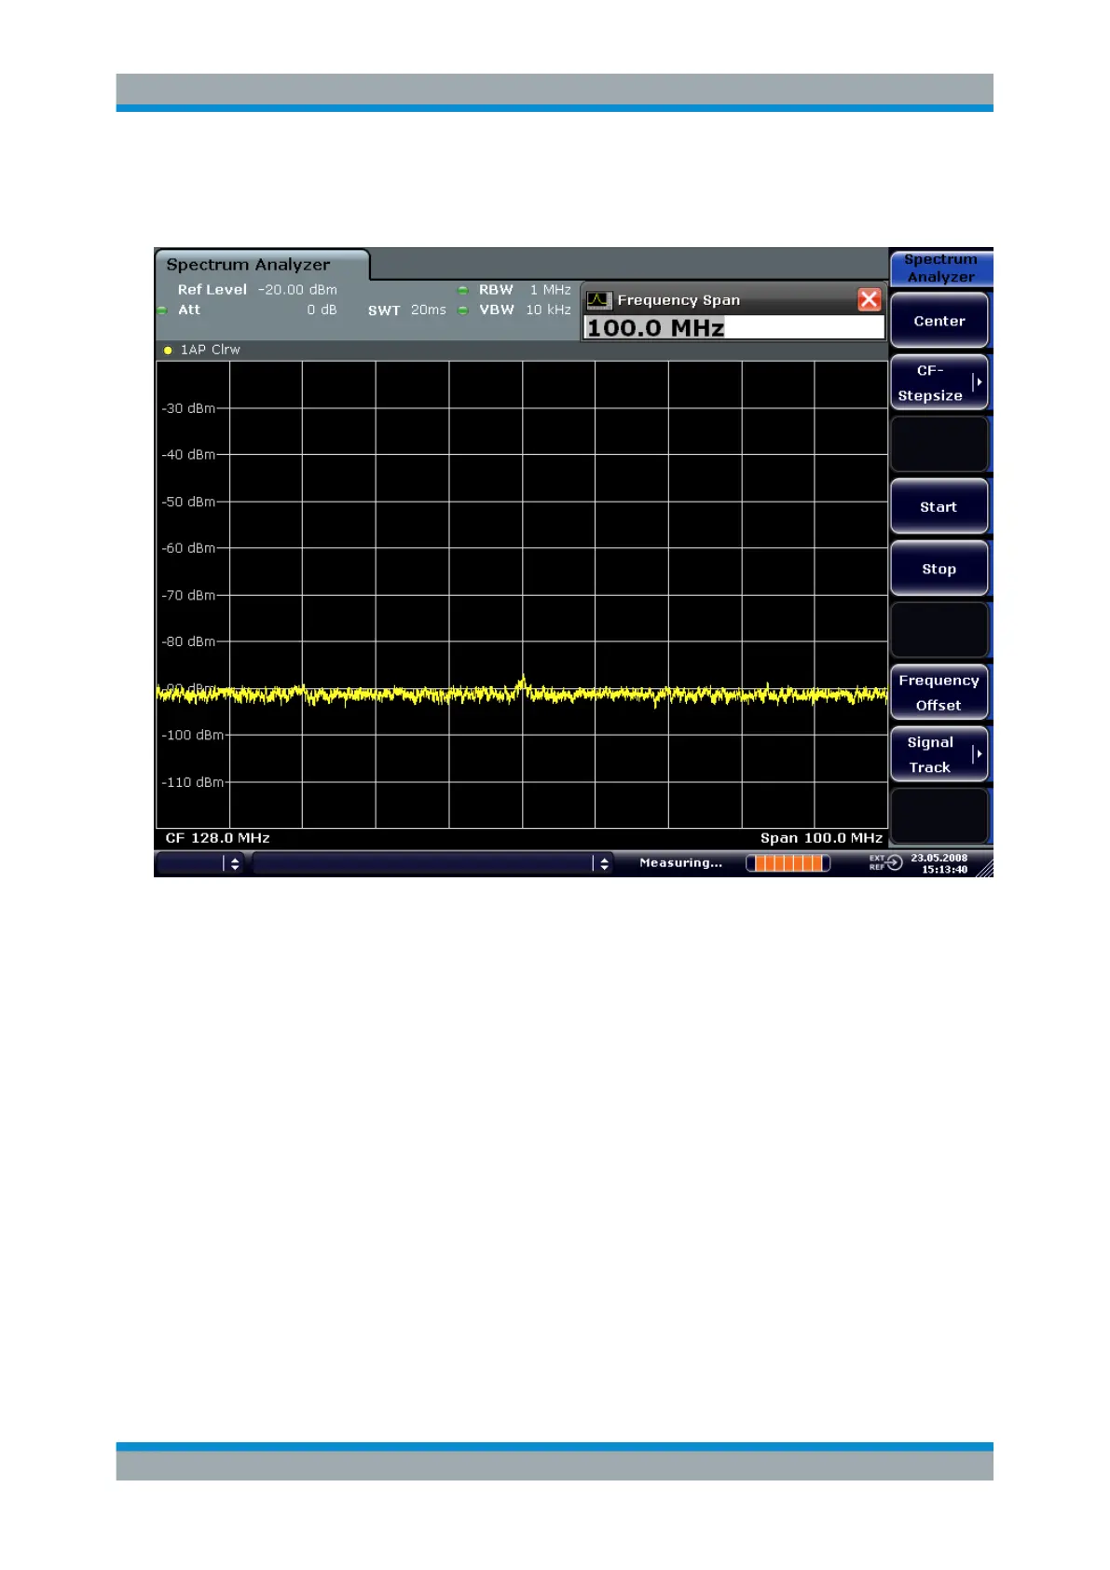Choose the Stop softkey
1110x1570 pixels.
[x=939, y=569]
